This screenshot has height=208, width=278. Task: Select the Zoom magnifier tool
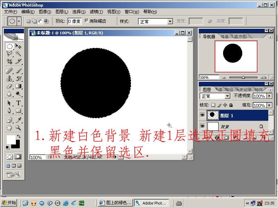18,128
